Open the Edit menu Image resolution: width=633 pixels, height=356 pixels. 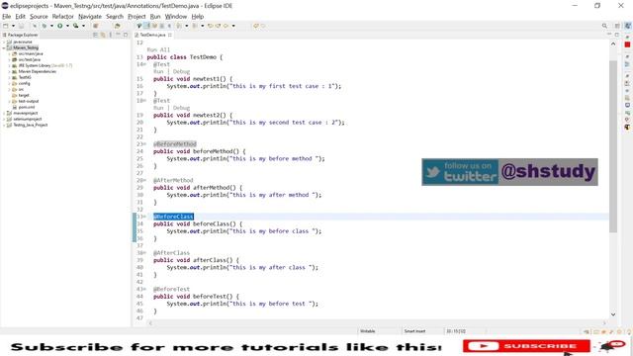tap(20, 17)
